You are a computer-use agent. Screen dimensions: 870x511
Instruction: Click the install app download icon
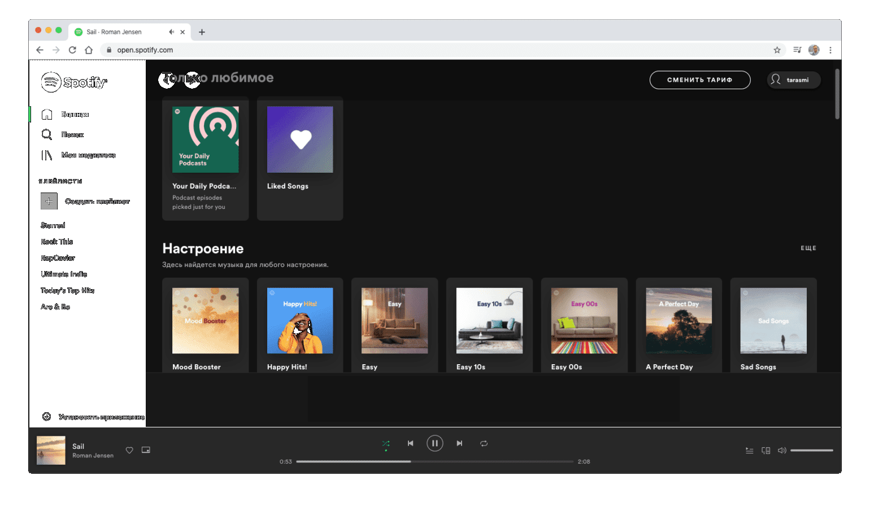[x=47, y=417]
